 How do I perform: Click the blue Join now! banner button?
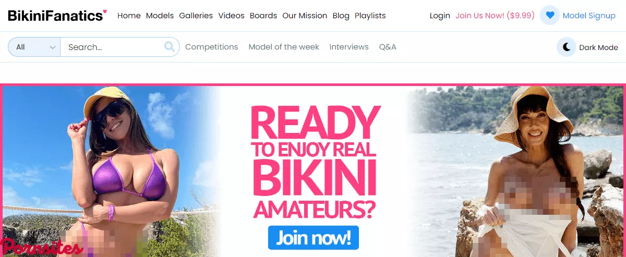(x=314, y=238)
